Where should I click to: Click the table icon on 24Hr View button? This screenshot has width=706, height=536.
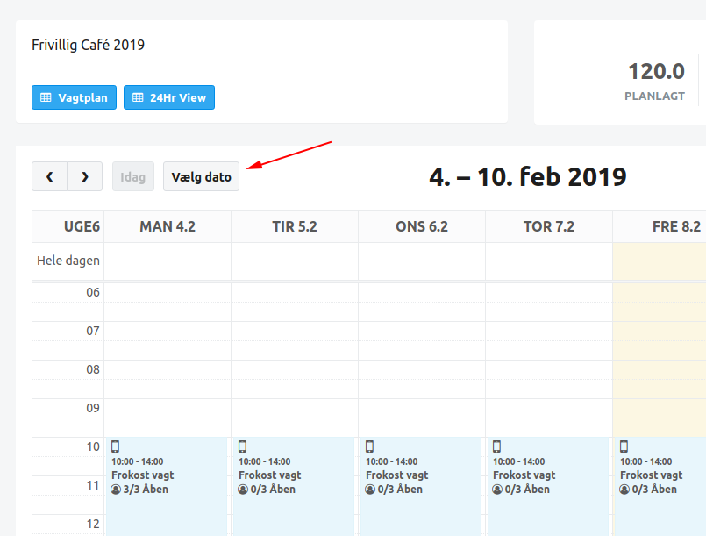(x=138, y=98)
